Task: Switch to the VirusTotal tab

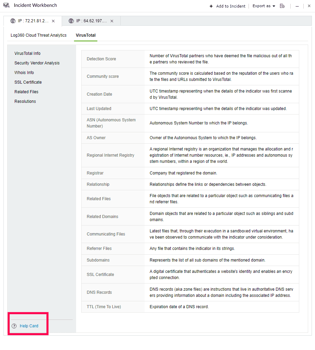Action: tap(85, 35)
